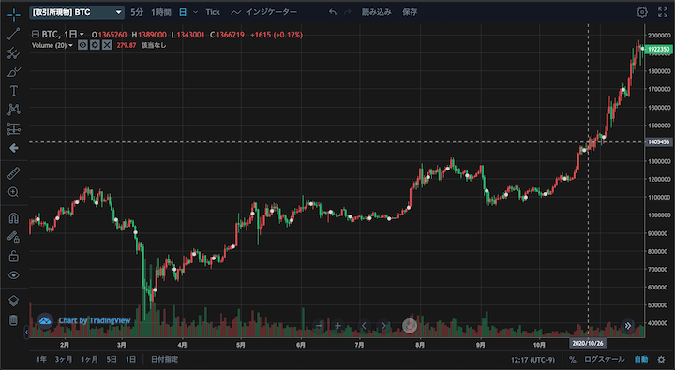Click the crosshair price label 1405456
The height and width of the screenshot is (370, 675).
(659, 142)
